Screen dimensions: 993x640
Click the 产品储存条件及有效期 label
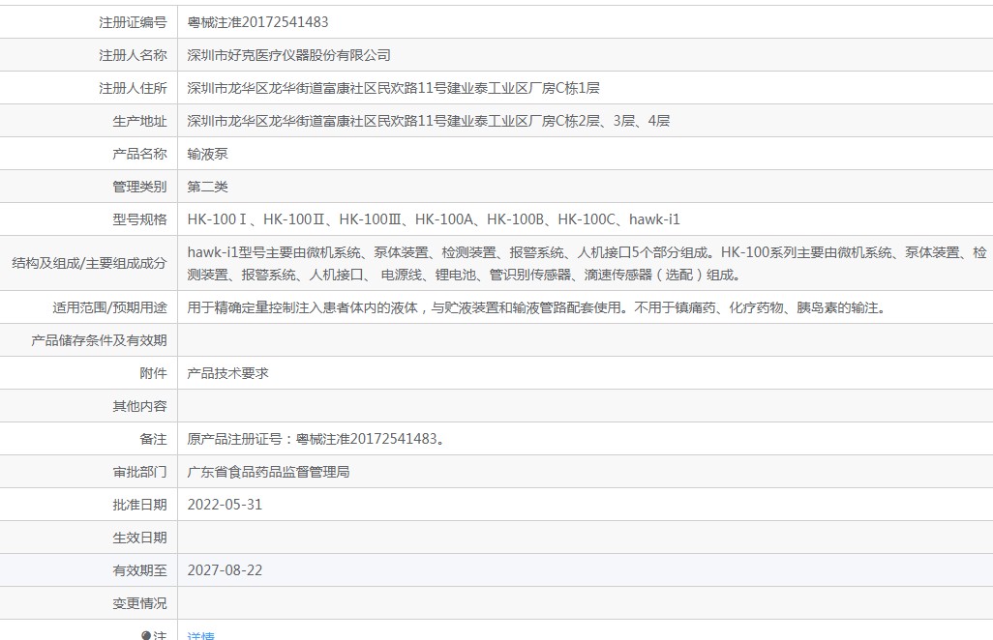(99, 340)
